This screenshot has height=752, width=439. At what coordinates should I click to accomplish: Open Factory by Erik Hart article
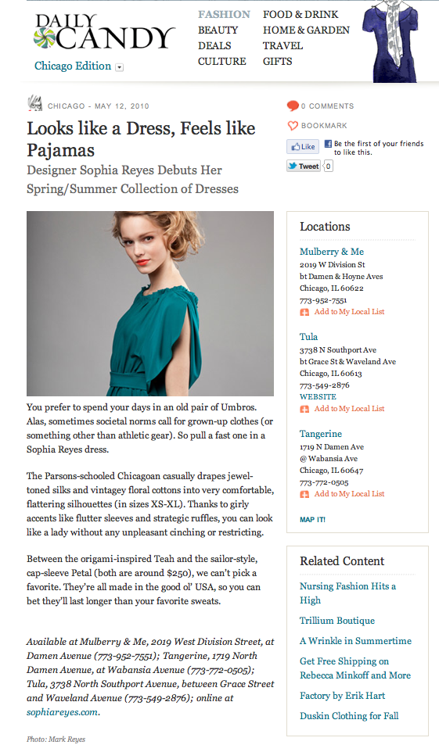[x=343, y=696]
